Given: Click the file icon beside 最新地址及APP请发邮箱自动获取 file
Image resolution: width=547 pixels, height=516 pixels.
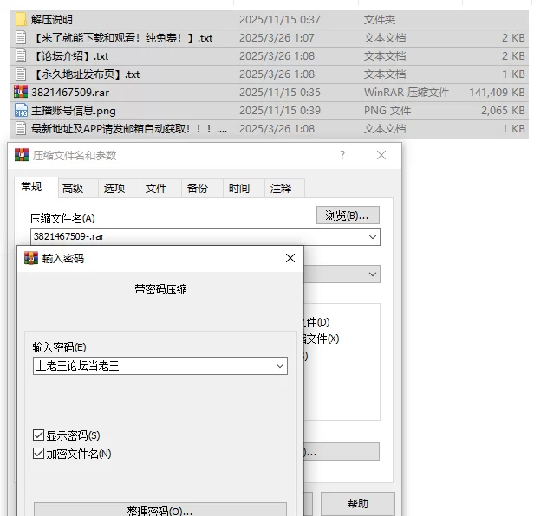Looking at the screenshot, I should [21, 128].
